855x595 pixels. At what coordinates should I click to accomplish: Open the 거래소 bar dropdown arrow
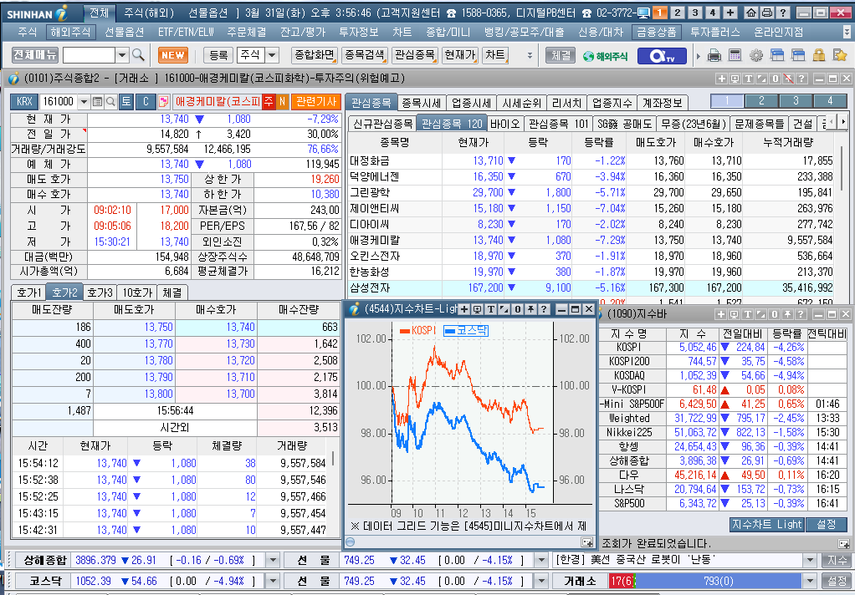pyautogui.click(x=810, y=581)
